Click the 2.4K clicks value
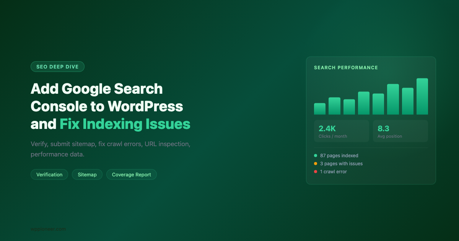459x241 pixels. coord(327,129)
